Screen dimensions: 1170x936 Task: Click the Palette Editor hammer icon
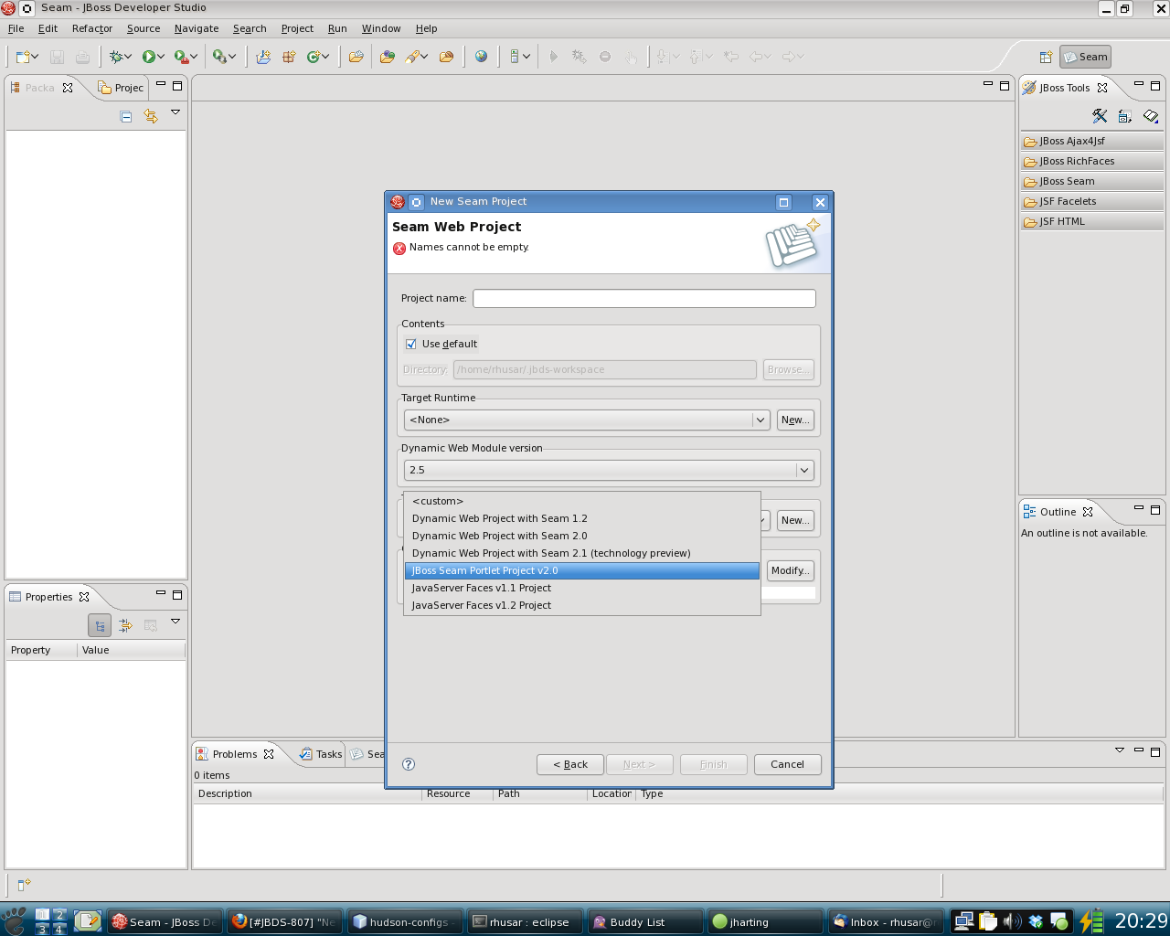pyautogui.click(x=1100, y=116)
